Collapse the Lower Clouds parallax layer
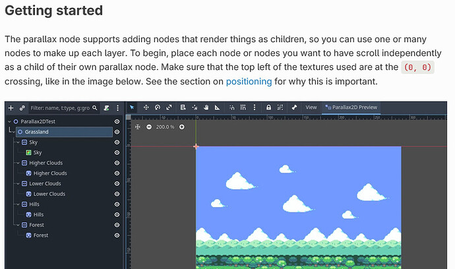The height and width of the screenshot is (269, 455). click(18, 183)
